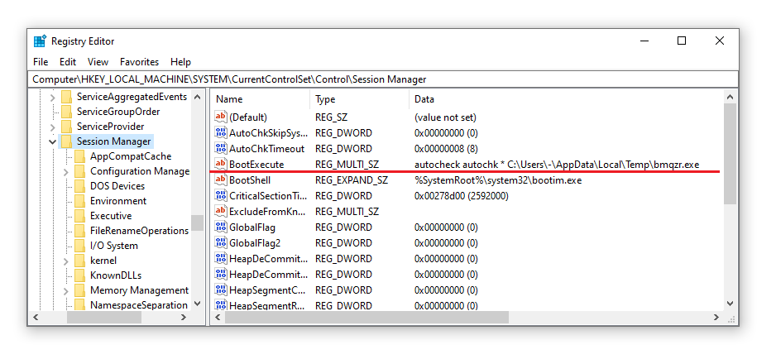Select the NamespaceSeparation tree item

(139, 305)
